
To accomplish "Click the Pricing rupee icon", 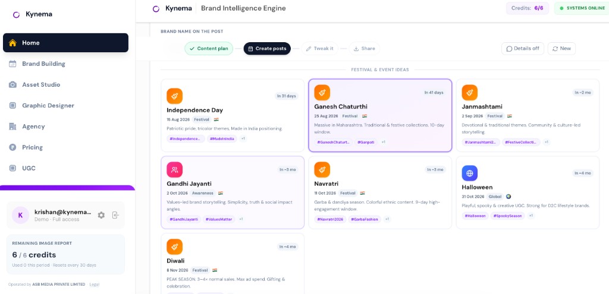I will (x=13, y=147).
